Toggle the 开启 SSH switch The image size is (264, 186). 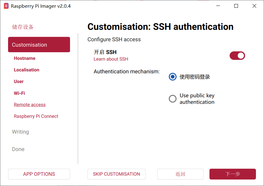237,56
